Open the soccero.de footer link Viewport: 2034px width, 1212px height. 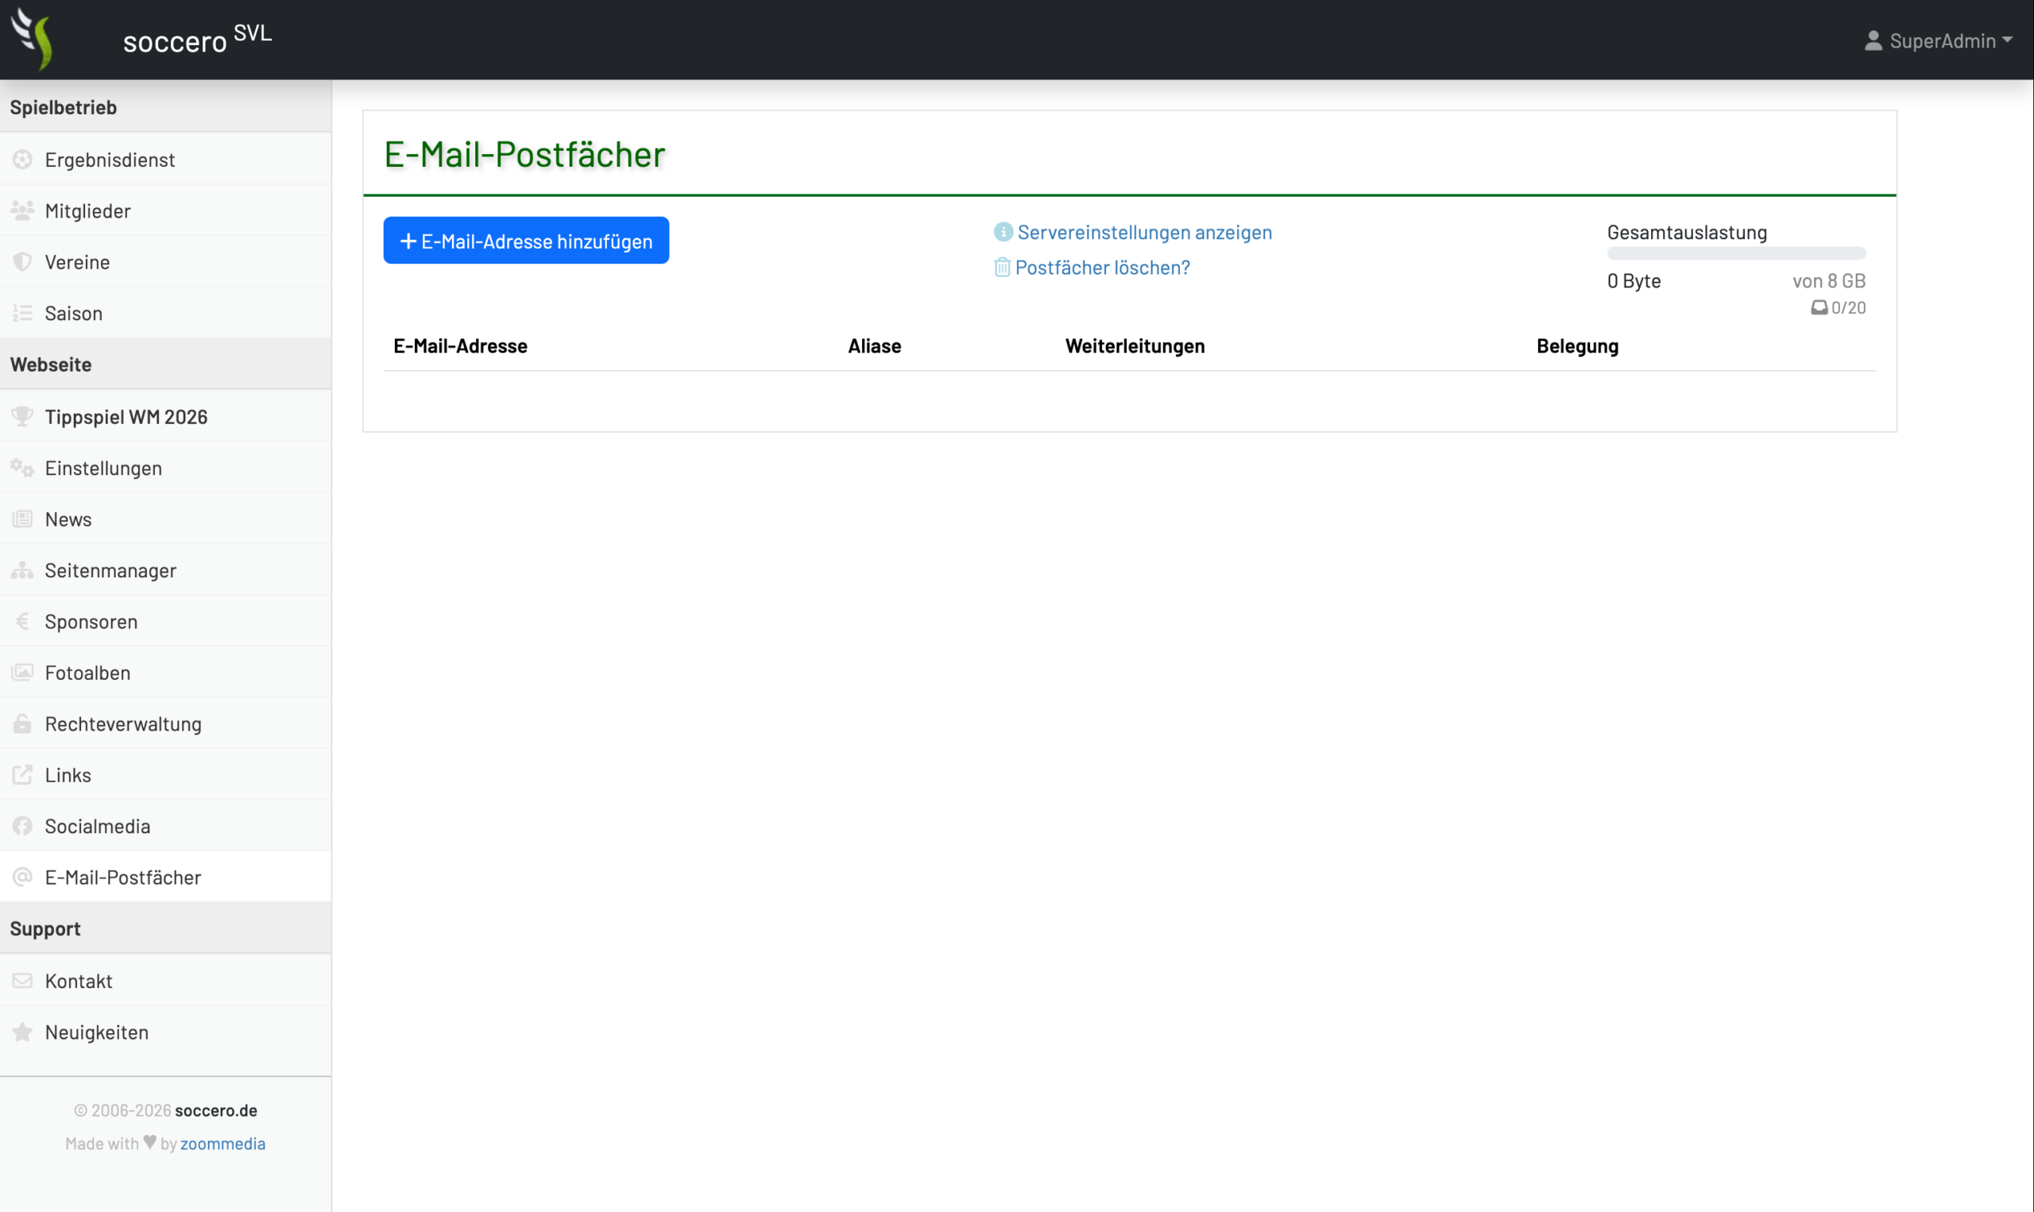[216, 1110]
